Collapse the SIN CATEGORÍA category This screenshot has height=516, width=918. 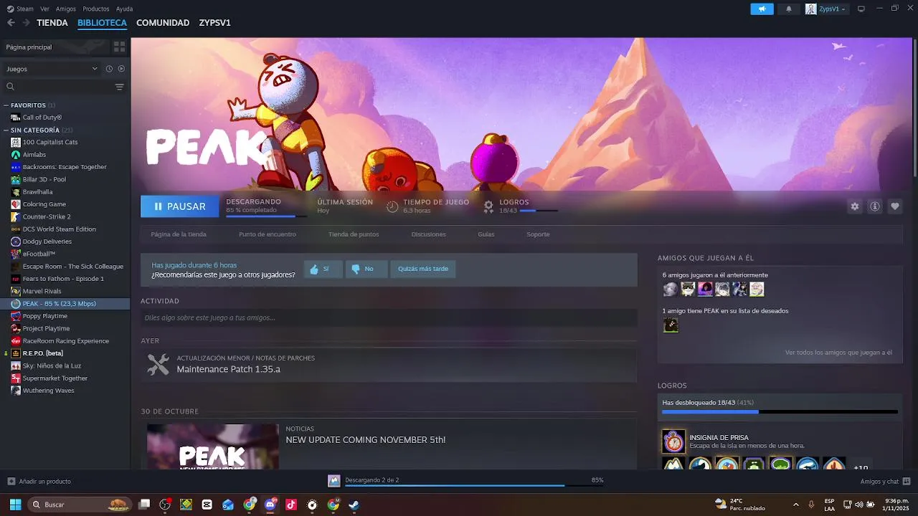6,130
